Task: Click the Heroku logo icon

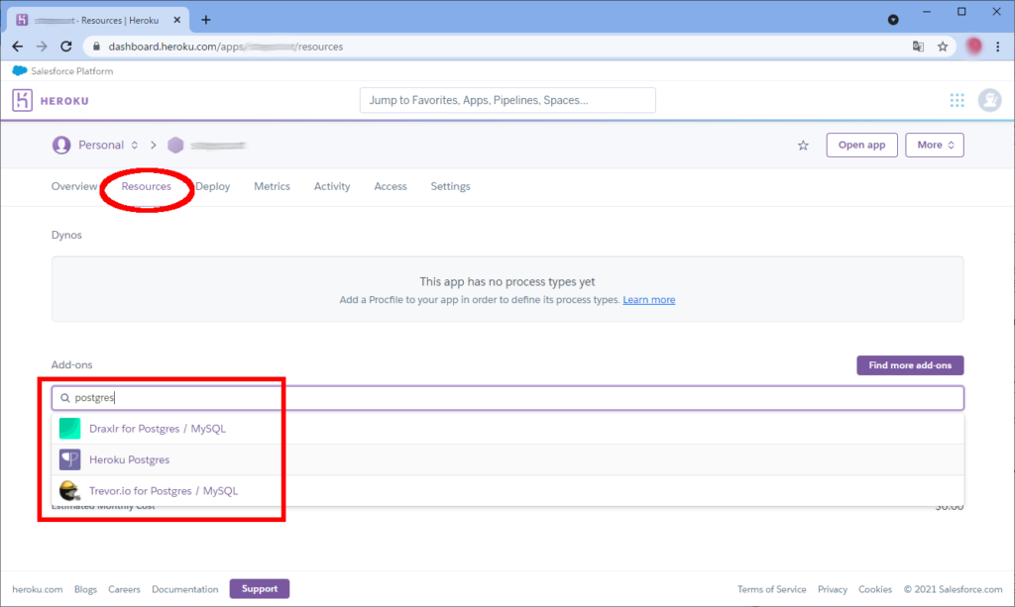Action: click(23, 100)
